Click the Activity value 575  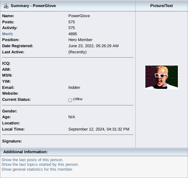point(71,28)
